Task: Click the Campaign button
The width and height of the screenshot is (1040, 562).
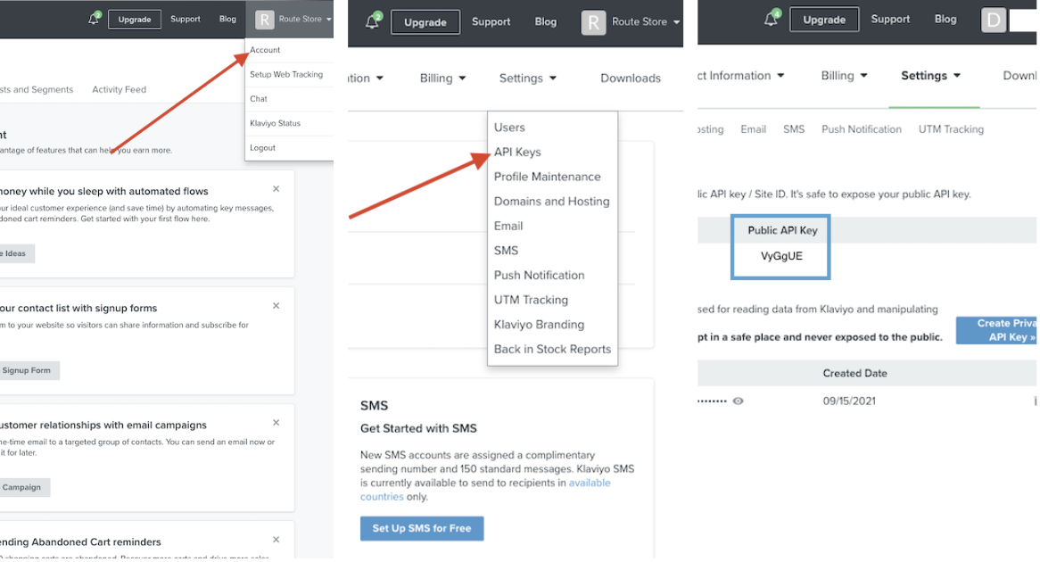Action: coord(23,487)
